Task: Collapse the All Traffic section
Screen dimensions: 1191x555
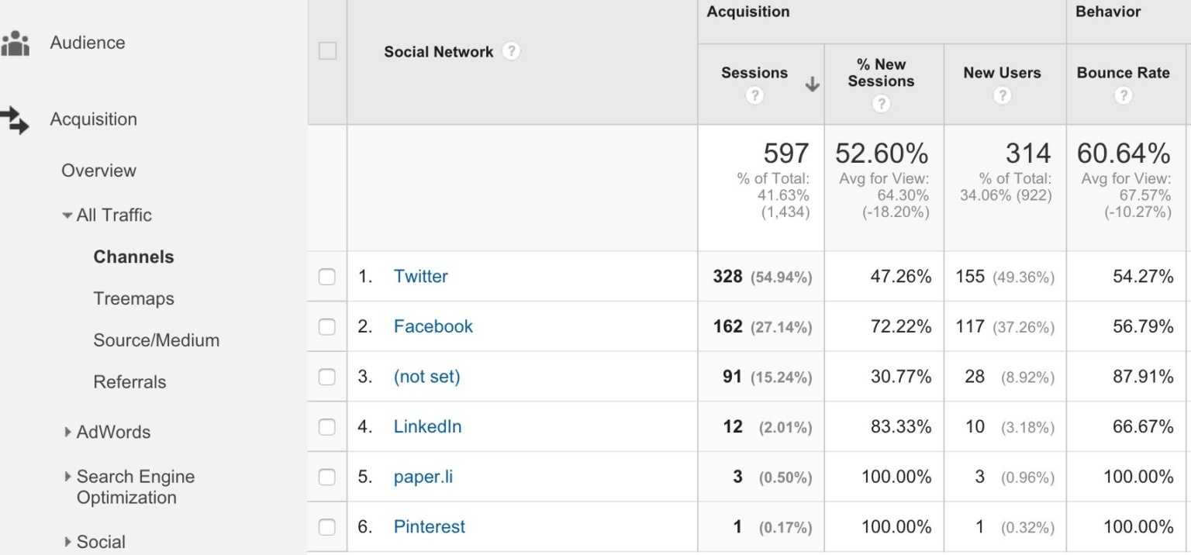Action: pyautogui.click(x=68, y=215)
